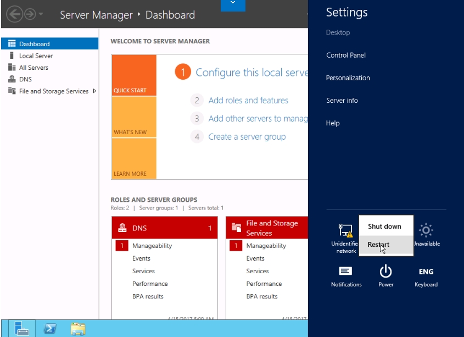Image resolution: width=464 pixels, height=337 pixels.
Task: Open File and Storage Services tile header
Action: [267, 228]
